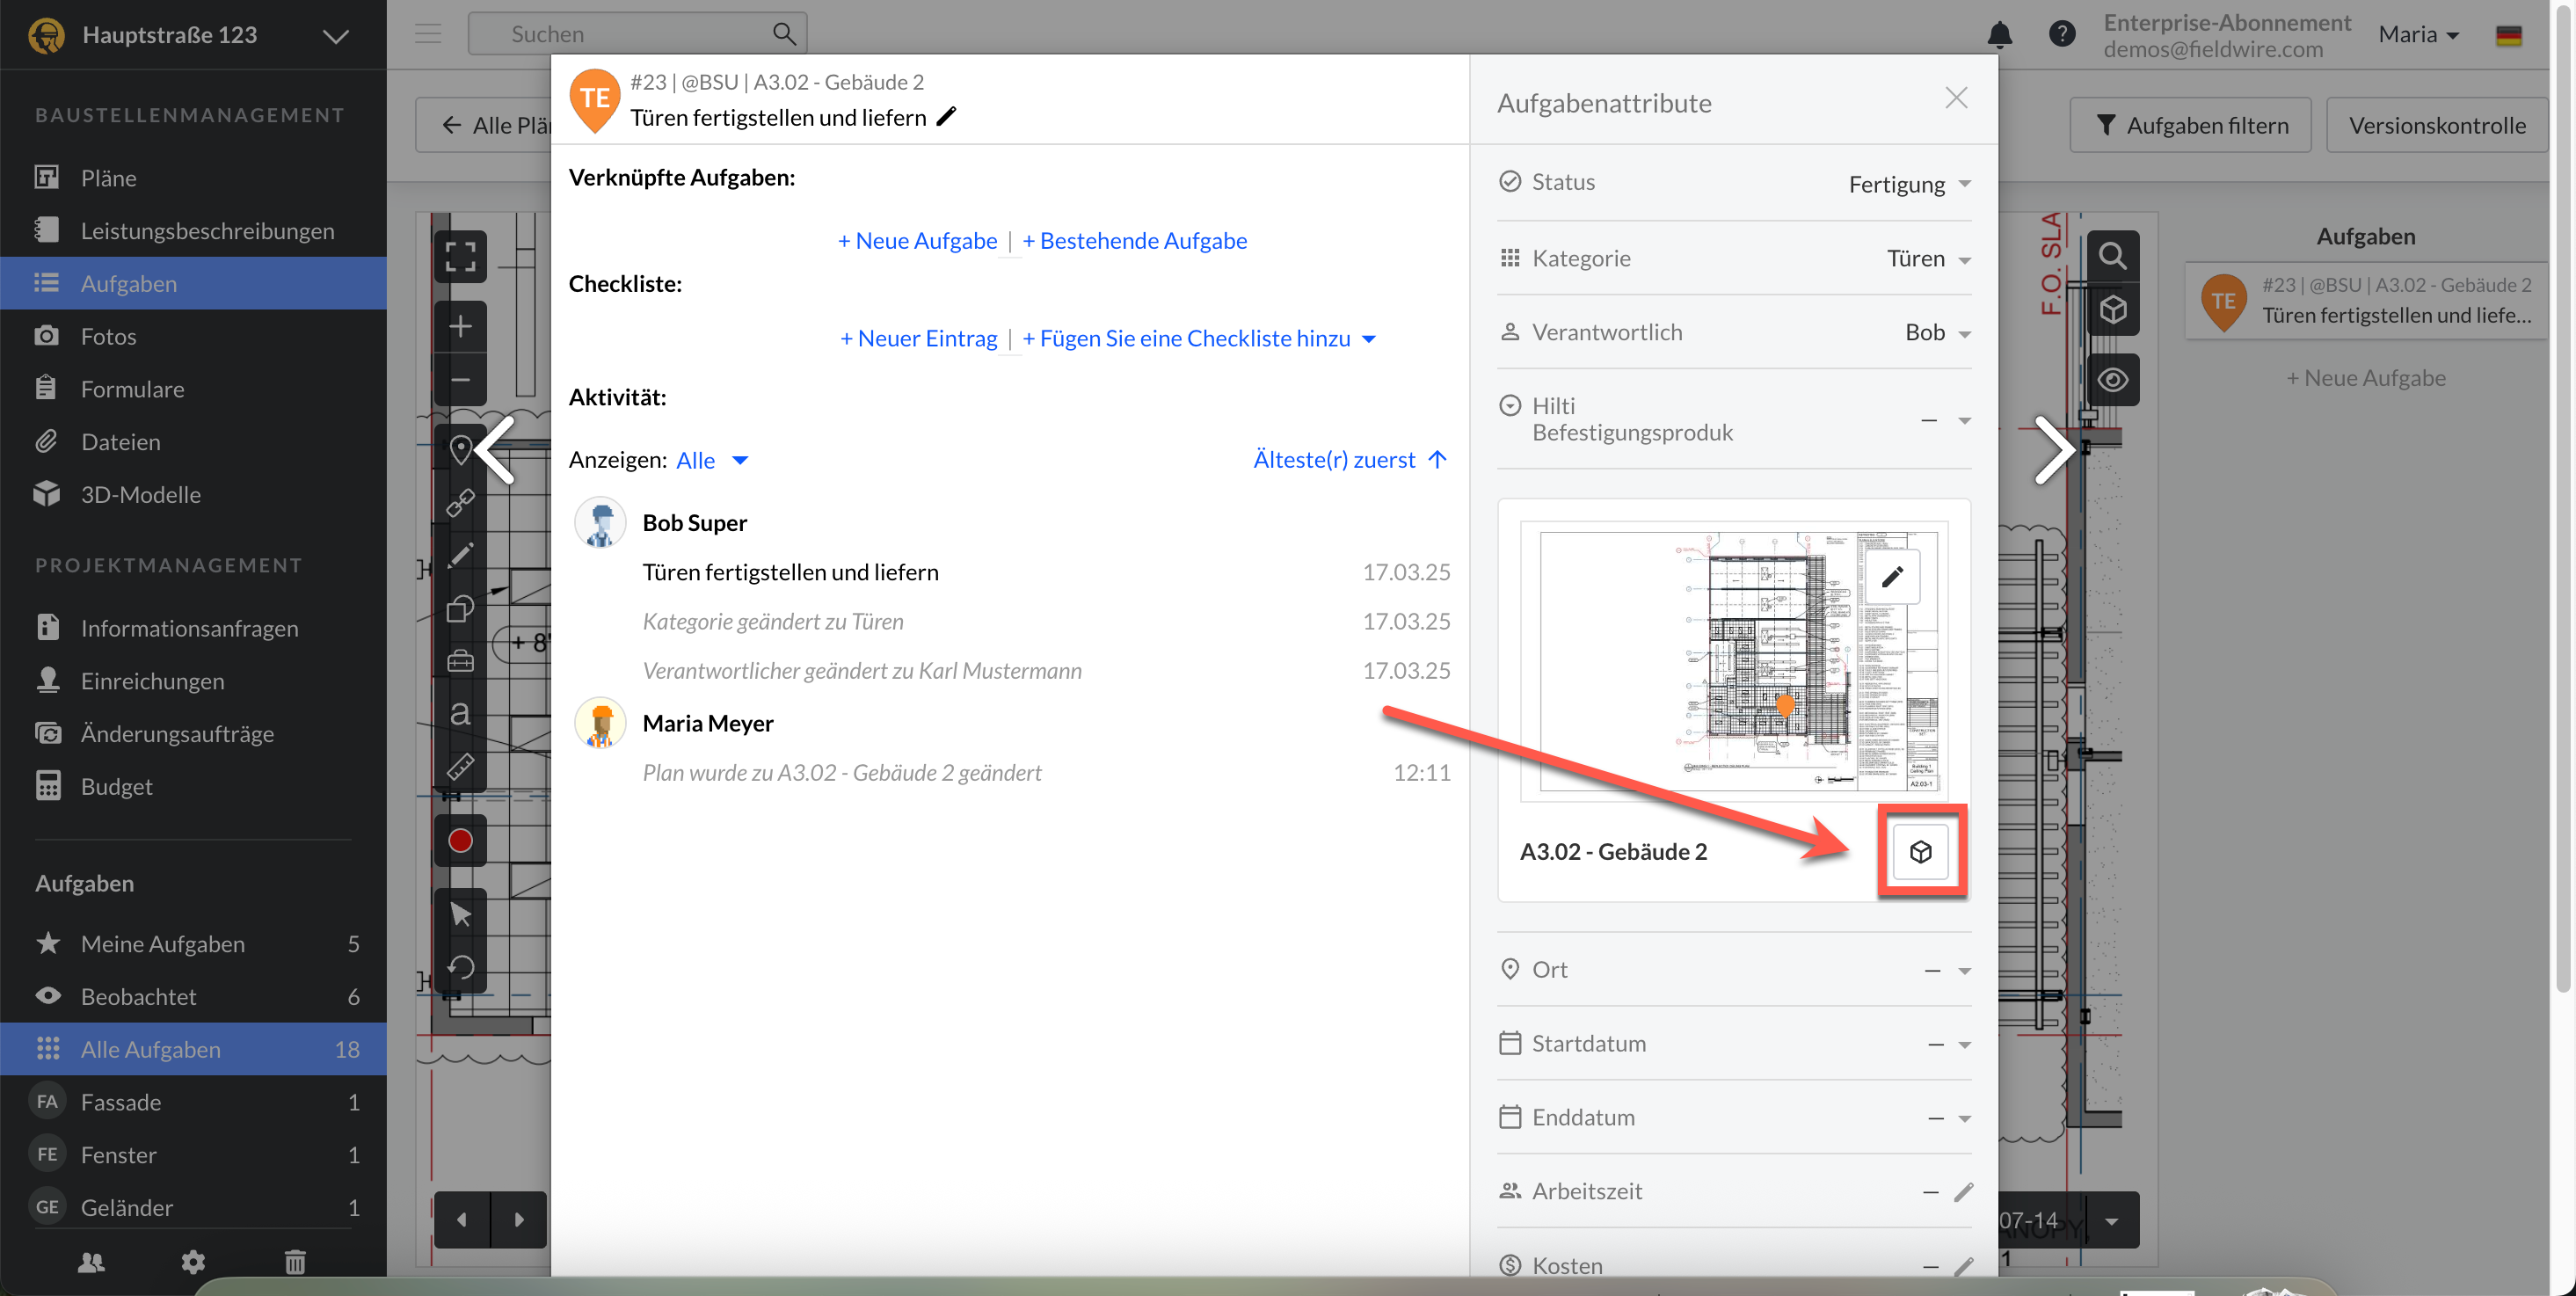
Task: Edit the task title with pencil icon
Action: (x=946, y=117)
